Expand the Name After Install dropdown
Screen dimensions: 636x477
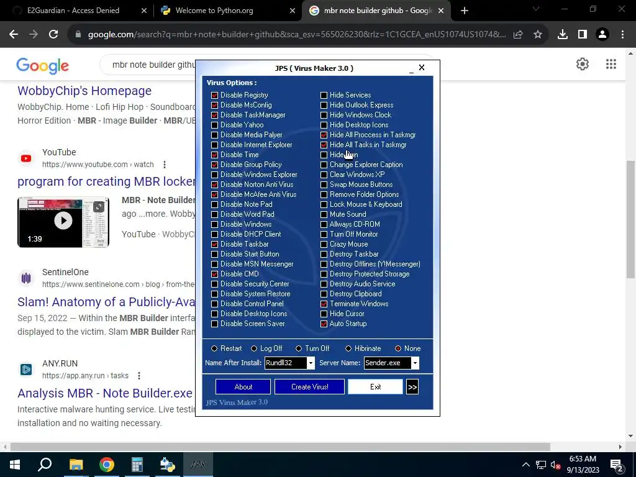pyautogui.click(x=311, y=363)
